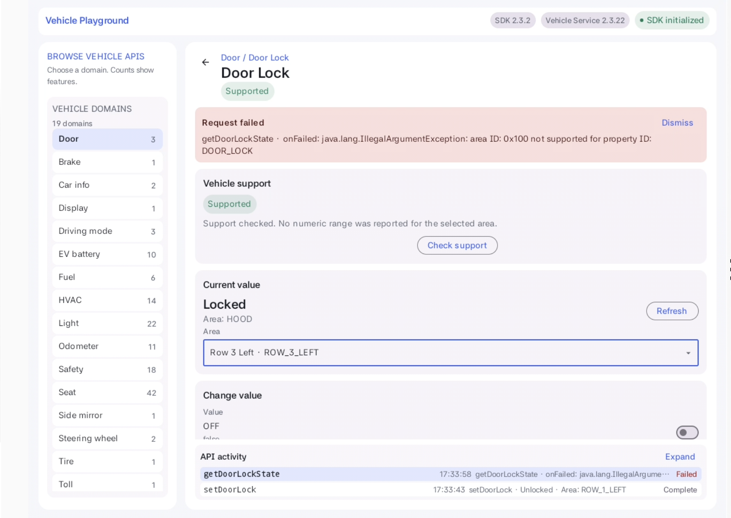Select the Odometer domain
This screenshot has height=518, width=731.
(x=107, y=347)
